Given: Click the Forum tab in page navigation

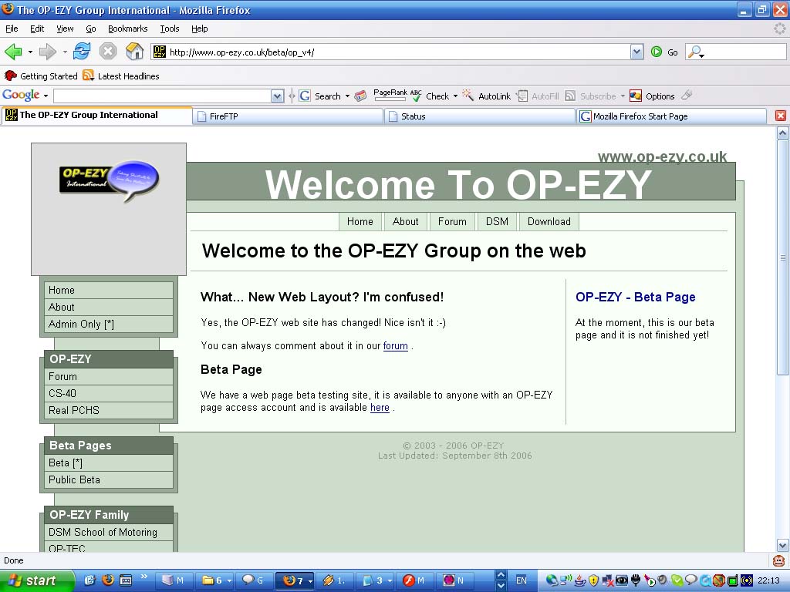Looking at the screenshot, I should (x=452, y=221).
